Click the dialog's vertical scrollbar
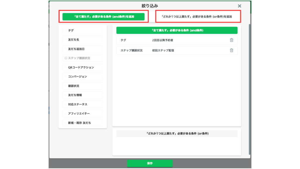 (250, 88)
